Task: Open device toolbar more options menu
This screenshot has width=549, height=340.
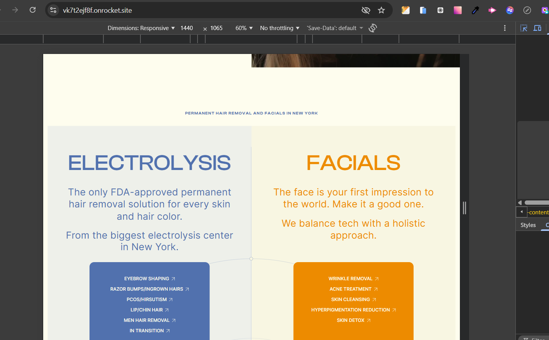Action: click(505, 28)
